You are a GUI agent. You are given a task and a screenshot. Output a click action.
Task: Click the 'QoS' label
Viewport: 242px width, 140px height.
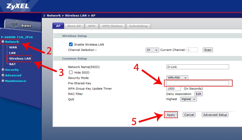pyautogui.click(x=71, y=99)
